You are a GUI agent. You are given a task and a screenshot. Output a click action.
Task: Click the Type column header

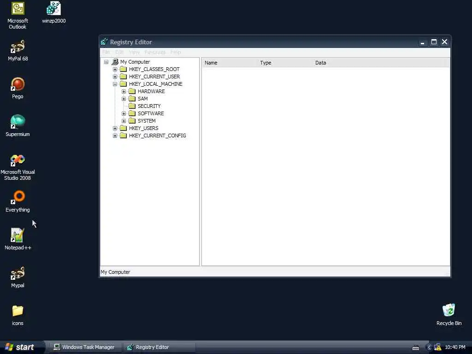pyautogui.click(x=285, y=63)
